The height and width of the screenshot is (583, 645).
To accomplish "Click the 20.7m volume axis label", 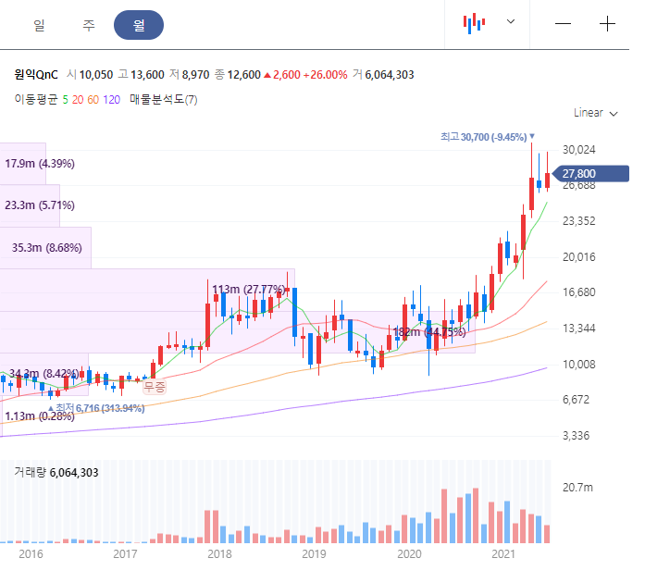I will [x=577, y=488].
